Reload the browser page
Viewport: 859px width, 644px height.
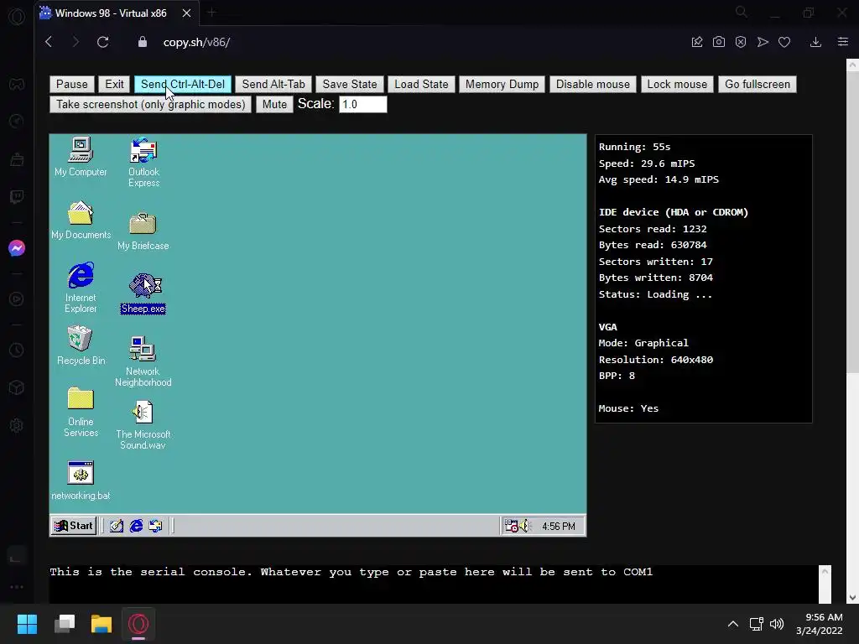point(102,42)
